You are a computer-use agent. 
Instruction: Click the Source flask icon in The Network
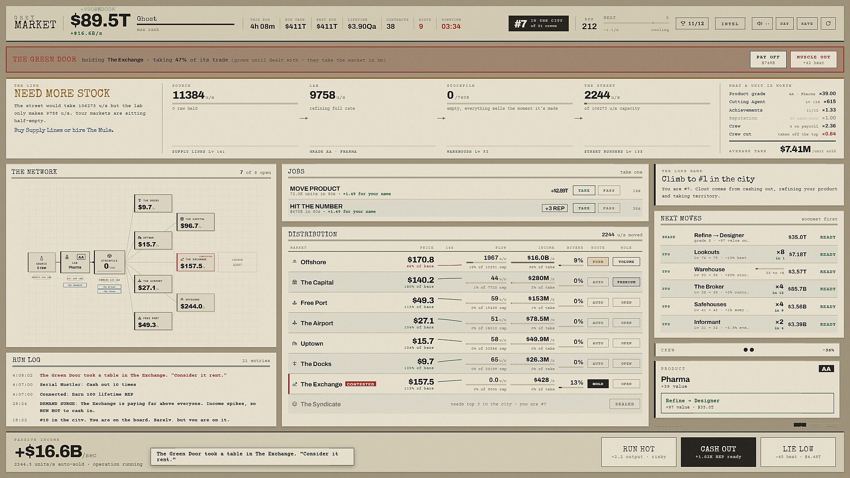42,258
